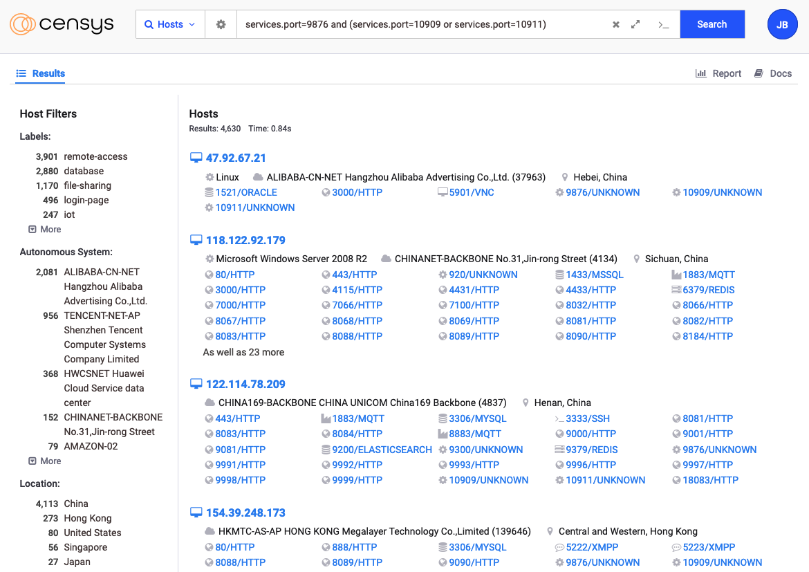Clear the search query with X icon

(616, 25)
